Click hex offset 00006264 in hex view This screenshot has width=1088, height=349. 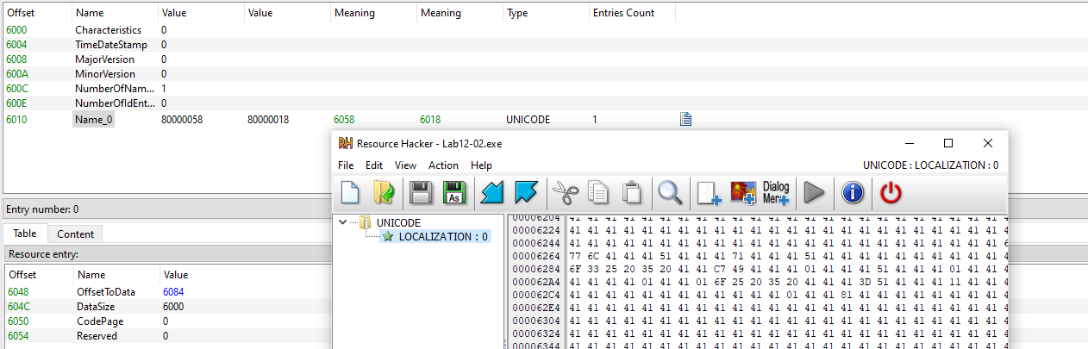point(535,256)
